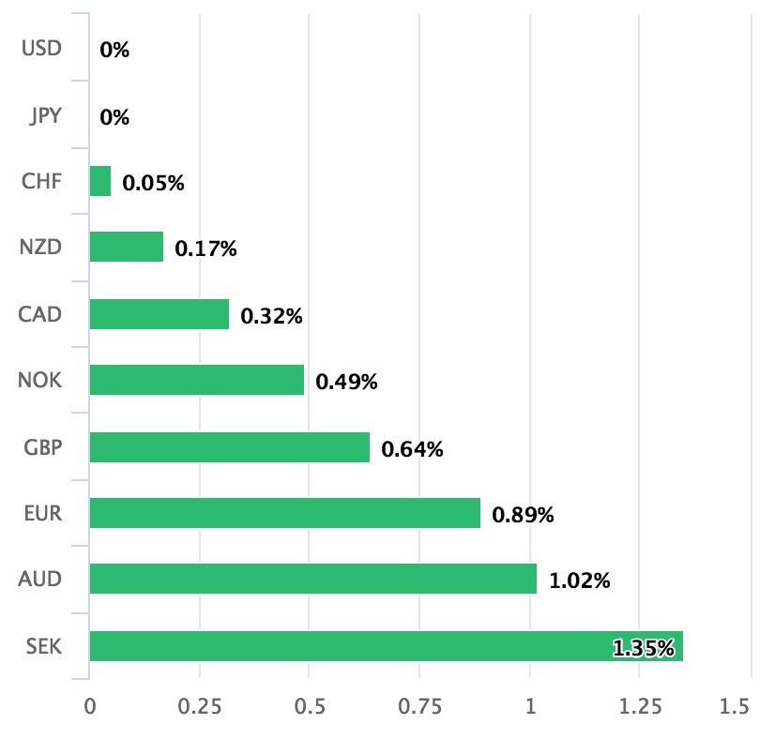Click the 1.5 tick on the x-axis
Image resolution: width=775 pixels, height=739 pixels.
pyautogui.click(x=735, y=706)
